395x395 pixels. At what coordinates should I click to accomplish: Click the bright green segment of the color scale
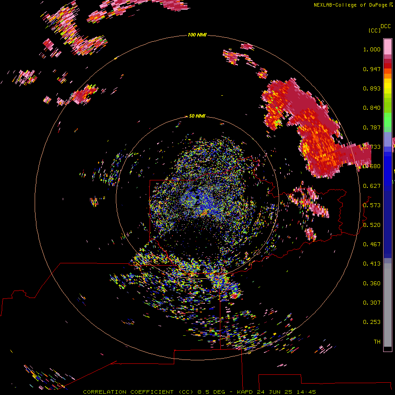coord(388,120)
